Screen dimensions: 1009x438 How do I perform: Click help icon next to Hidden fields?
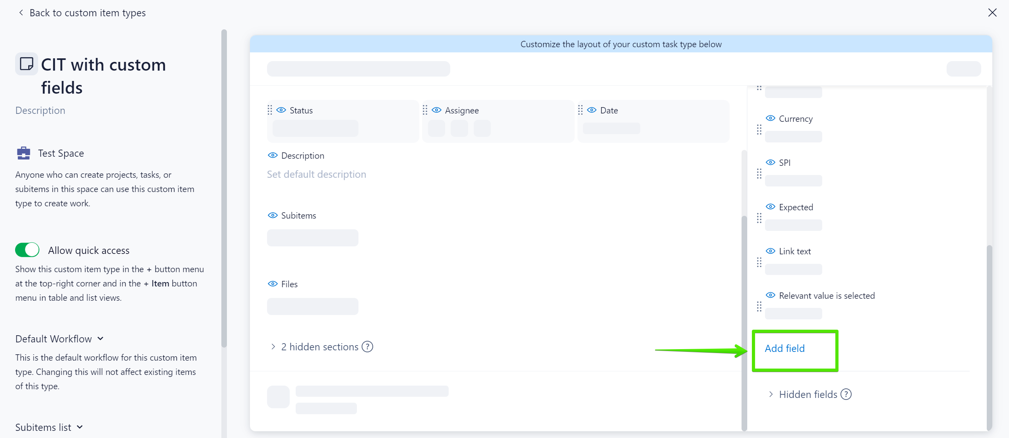click(x=846, y=394)
